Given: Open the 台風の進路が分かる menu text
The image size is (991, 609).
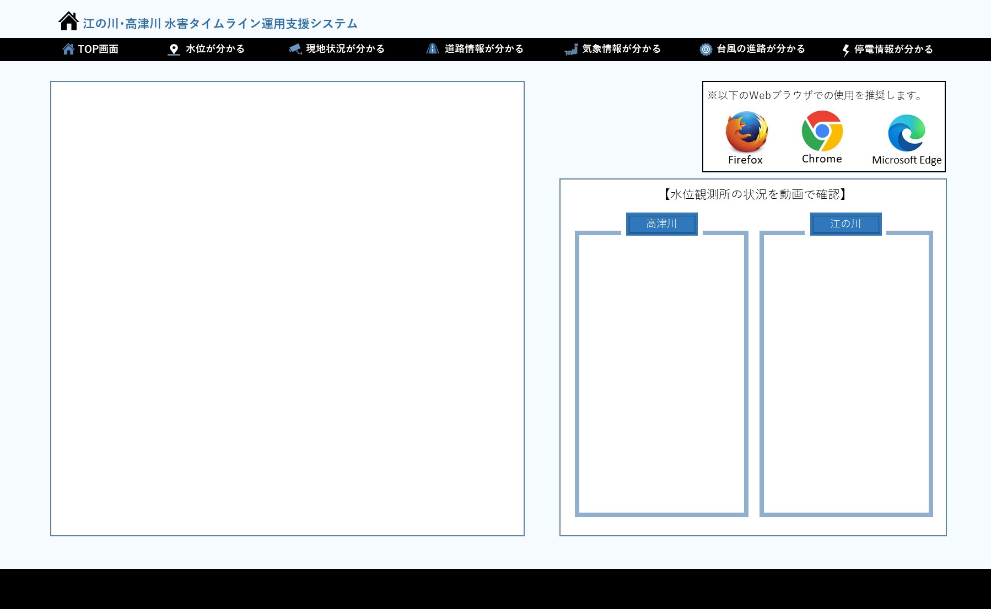Looking at the screenshot, I should tap(761, 49).
